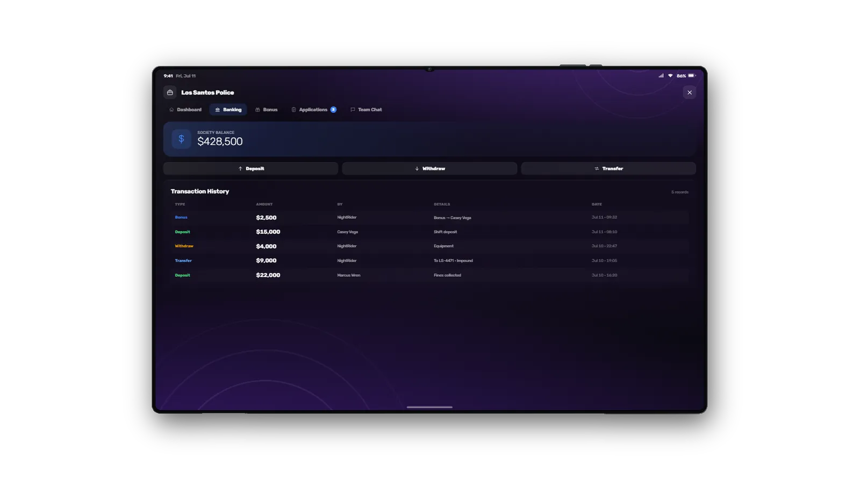Viewport: 860px width, 479px height.
Task: Click the Transfer button
Action: click(x=608, y=169)
